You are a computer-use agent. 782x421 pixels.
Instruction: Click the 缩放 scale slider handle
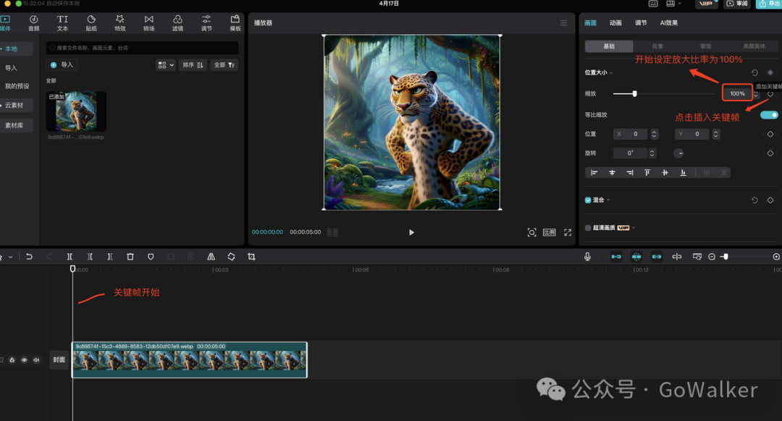click(x=634, y=93)
